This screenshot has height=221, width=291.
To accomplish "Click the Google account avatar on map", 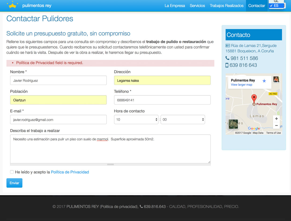I will click(276, 79).
